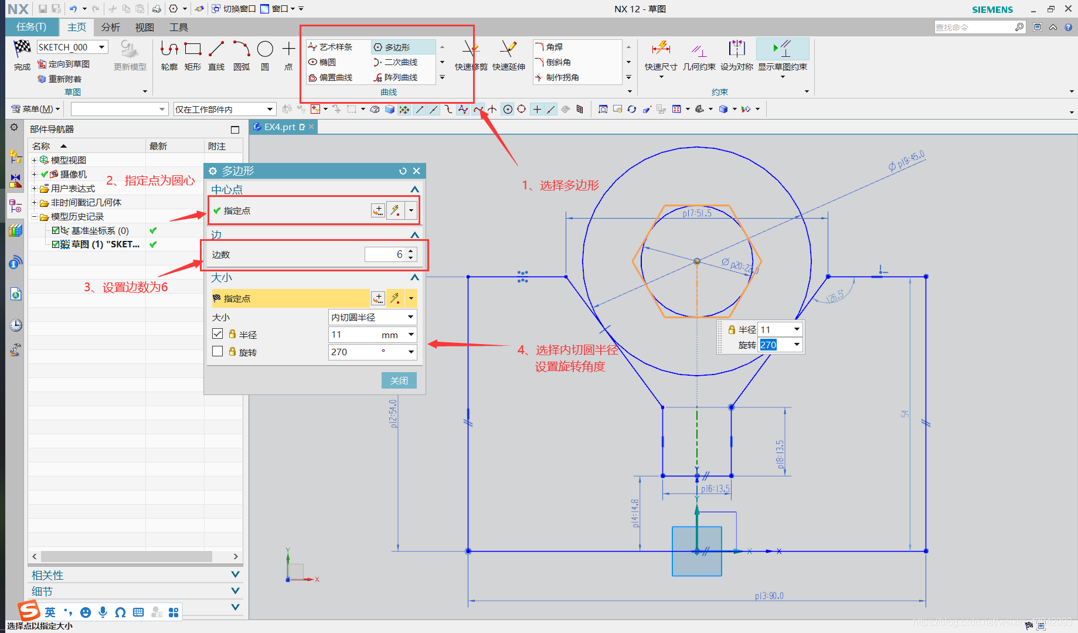Image resolution: width=1078 pixels, height=633 pixels.
Task: Expand the Model Views (模型视图) tree node
Action: [34, 160]
